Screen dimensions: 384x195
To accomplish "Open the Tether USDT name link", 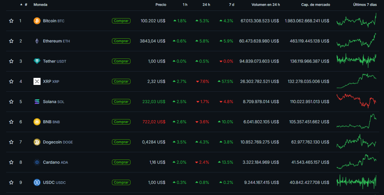I will click(x=54, y=61).
